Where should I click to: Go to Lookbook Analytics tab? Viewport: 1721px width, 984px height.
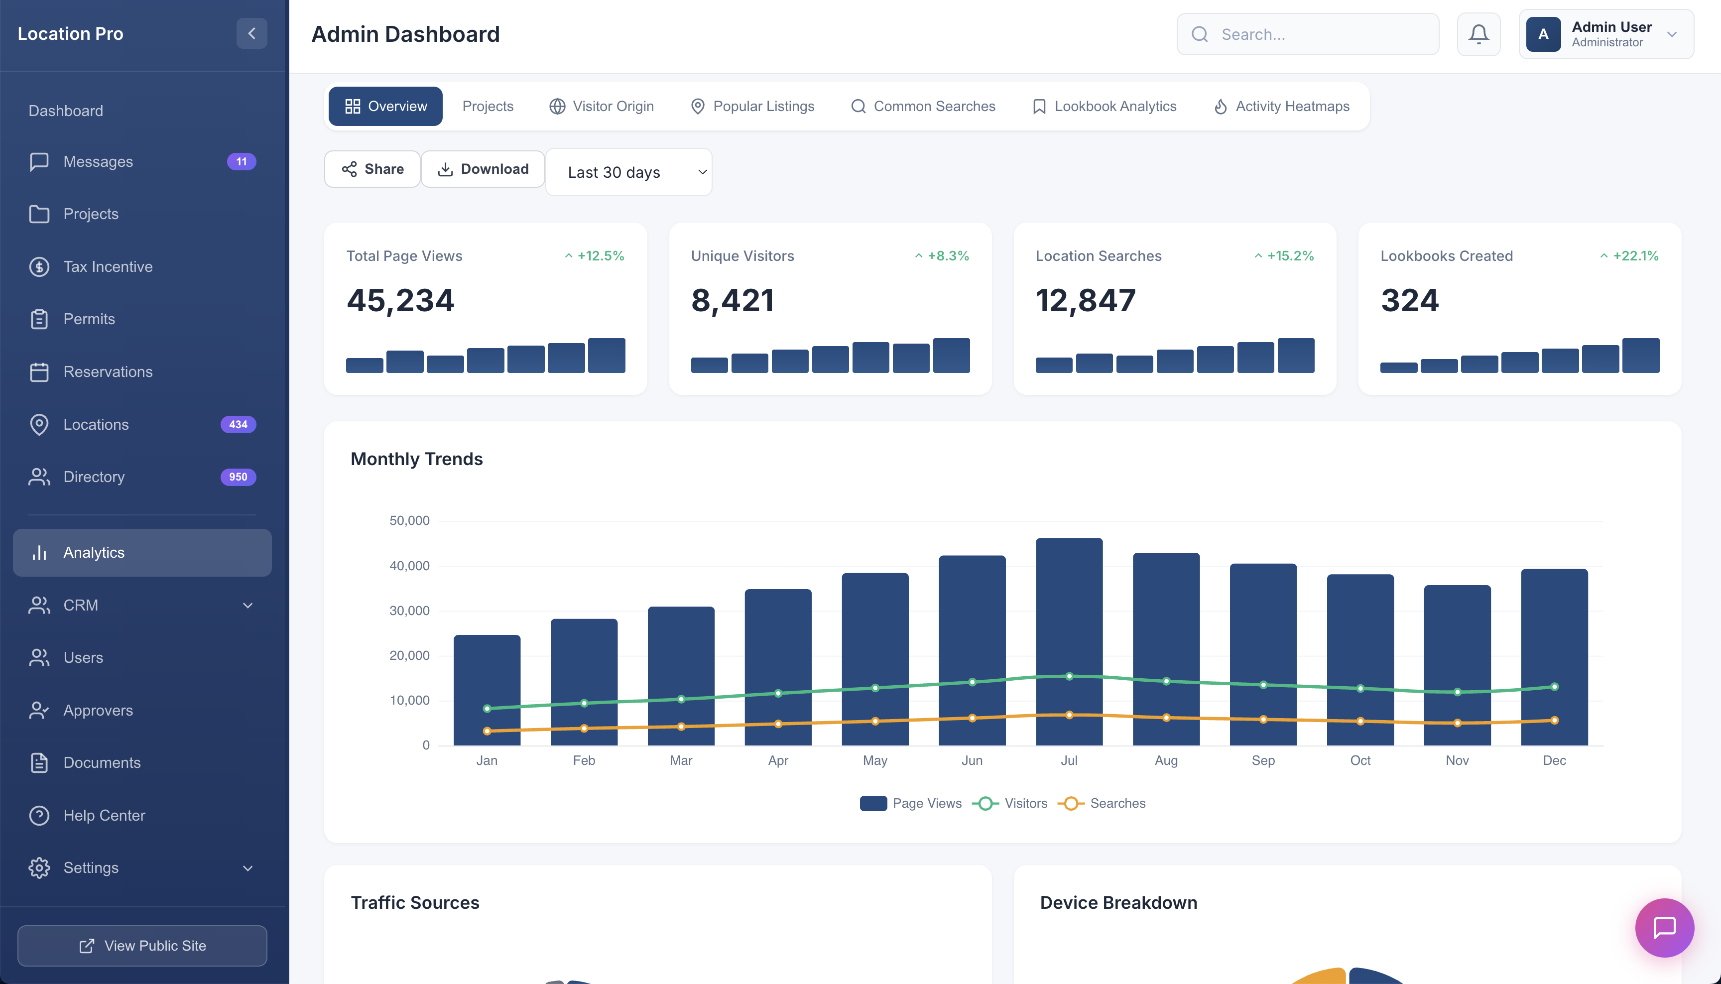[x=1104, y=106]
